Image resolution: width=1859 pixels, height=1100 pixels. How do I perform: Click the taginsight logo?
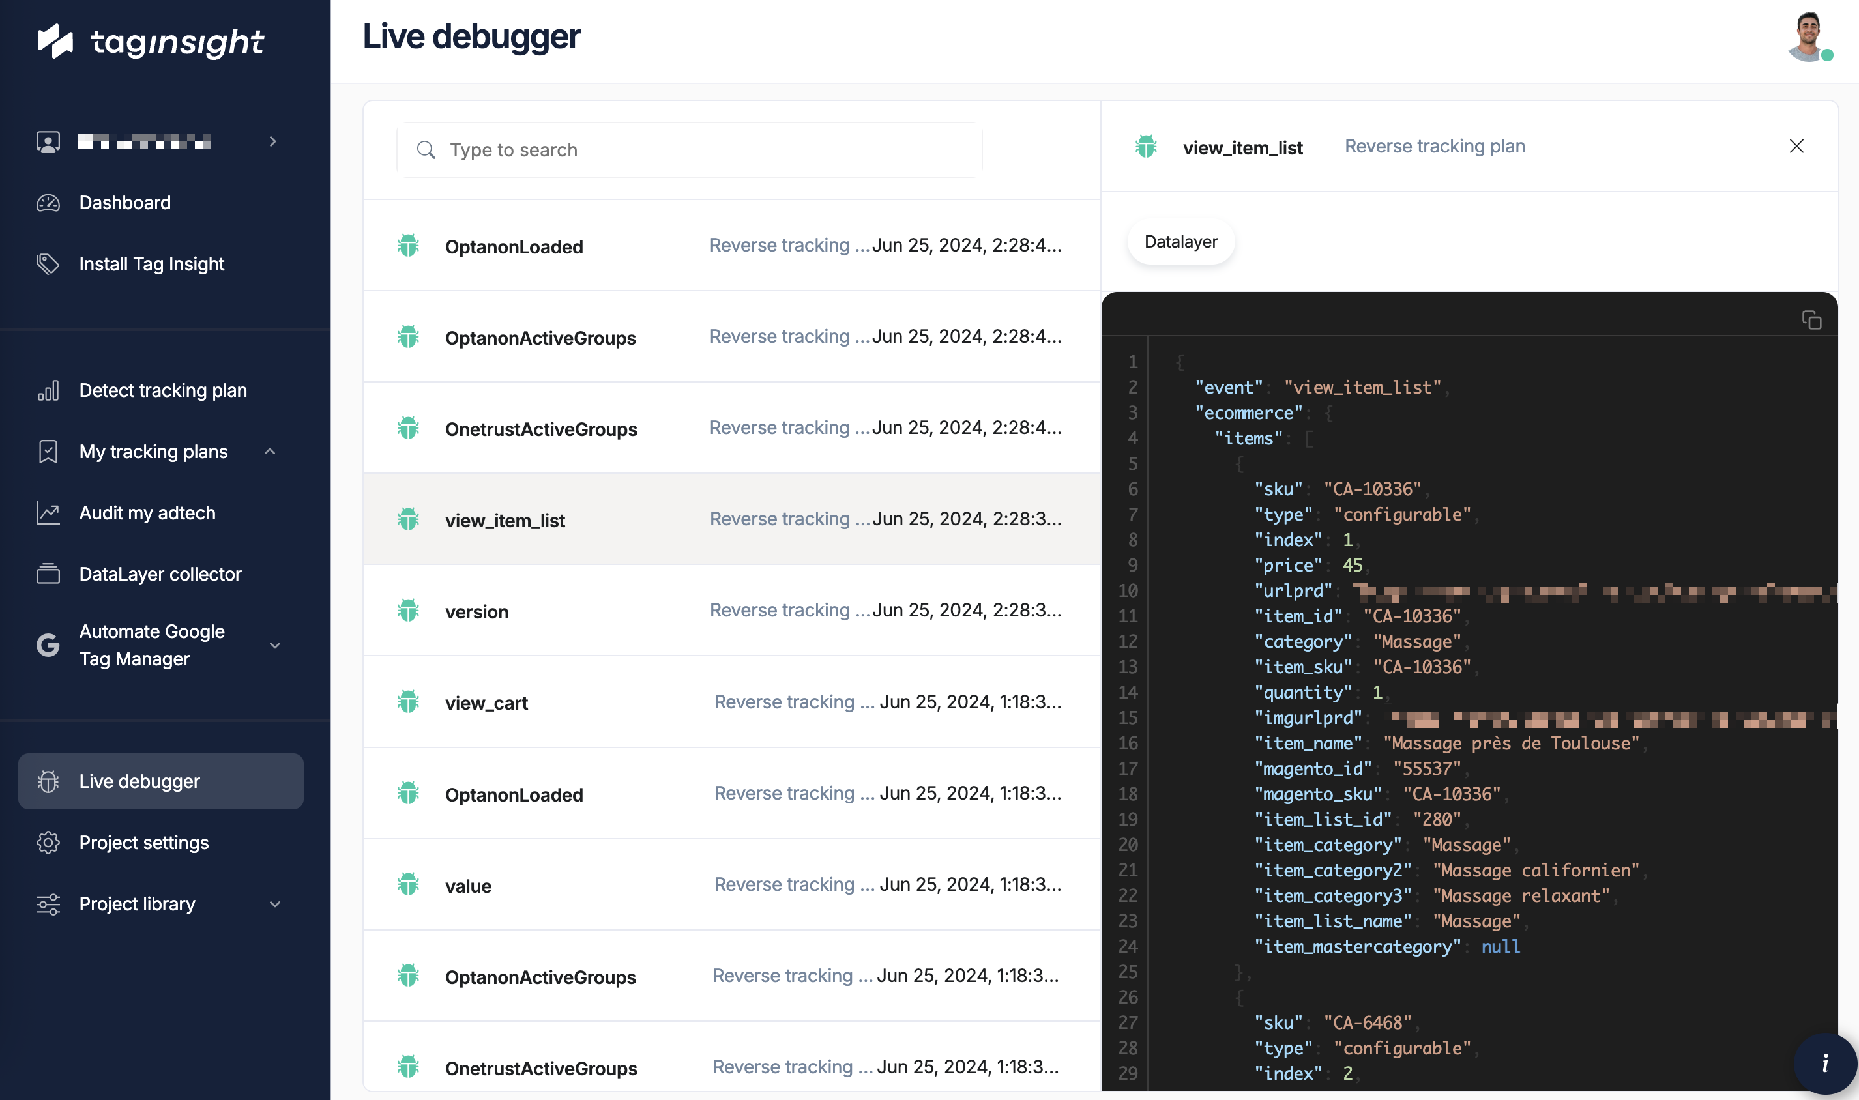149,42
